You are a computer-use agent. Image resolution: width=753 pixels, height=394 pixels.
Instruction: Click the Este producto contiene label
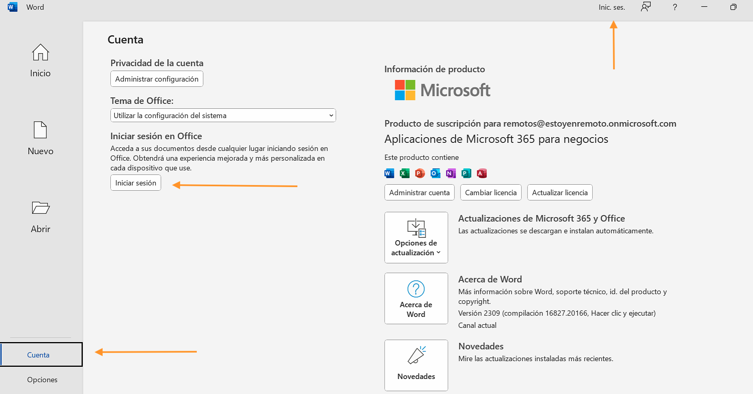click(x=422, y=157)
